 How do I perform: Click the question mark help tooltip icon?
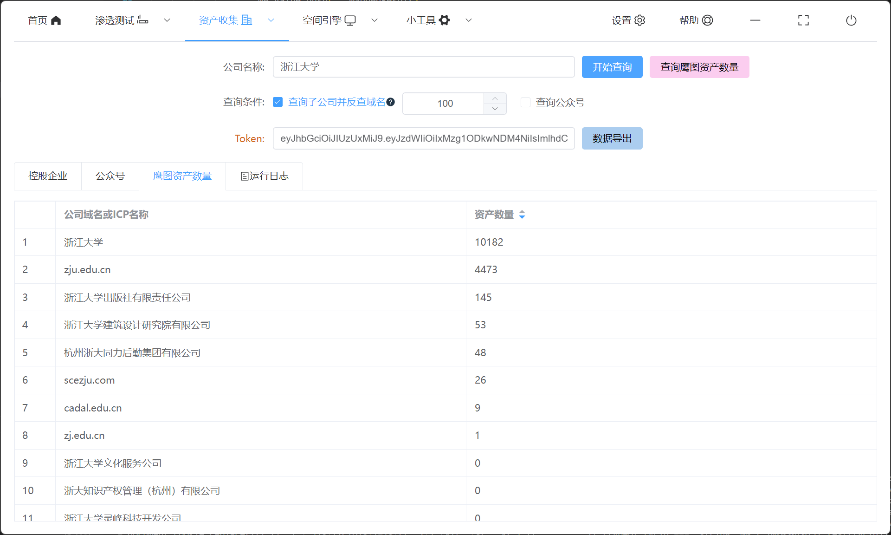click(x=391, y=102)
